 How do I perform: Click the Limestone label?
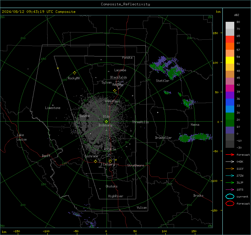53,108
